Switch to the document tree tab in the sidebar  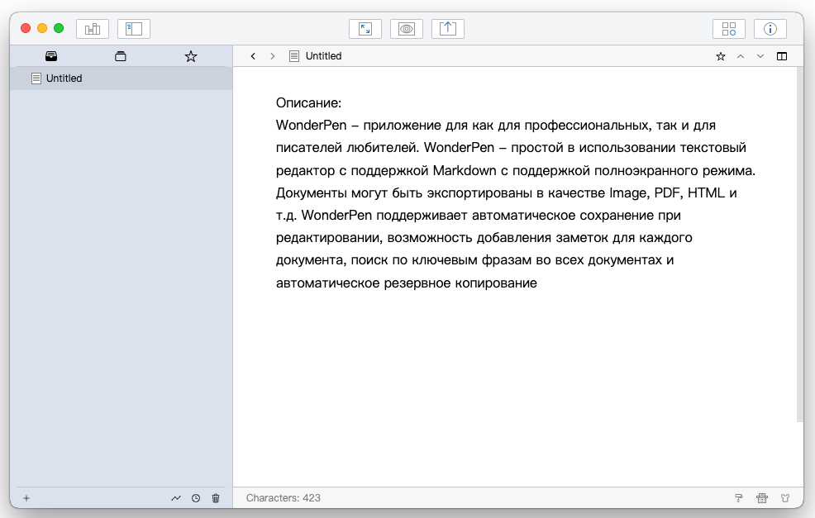[51, 56]
